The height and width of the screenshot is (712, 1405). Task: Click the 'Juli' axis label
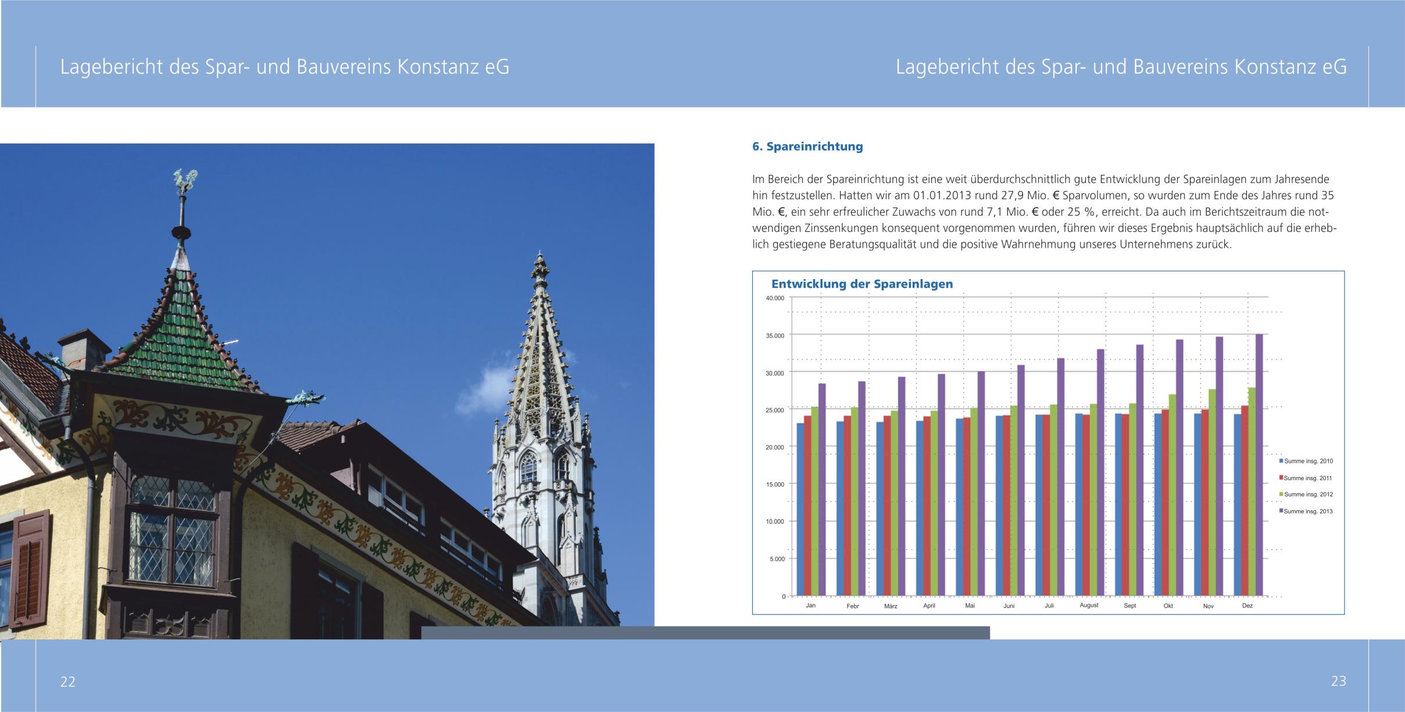1049,606
